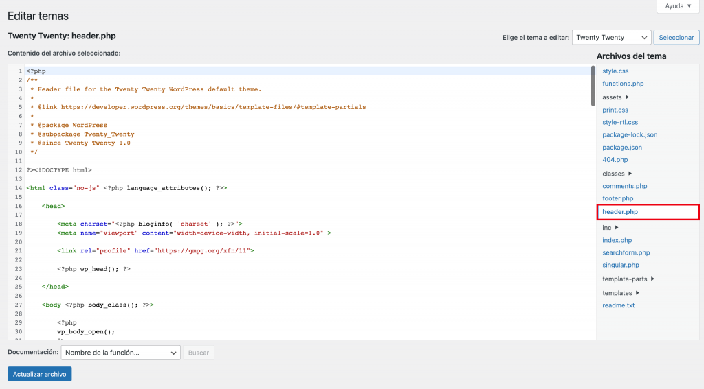Expand the template-parts folder
Viewport: 704px width, 389px height.
(x=628, y=279)
